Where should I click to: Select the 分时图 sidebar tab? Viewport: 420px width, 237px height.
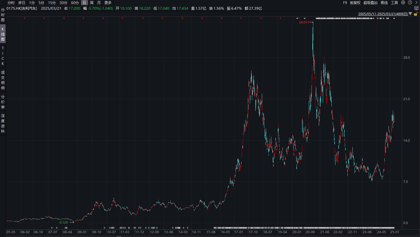[3, 15]
